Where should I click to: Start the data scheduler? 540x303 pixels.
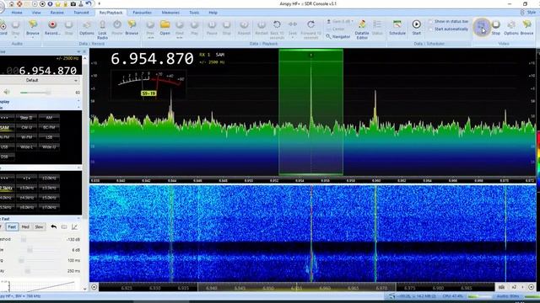[416, 28]
